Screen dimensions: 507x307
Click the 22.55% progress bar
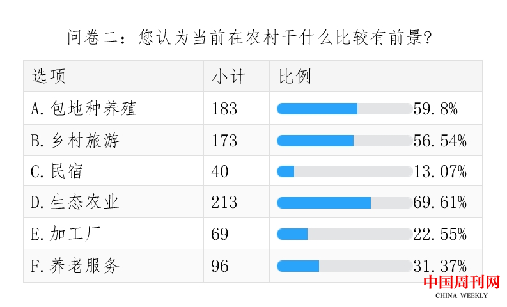(x=344, y=234)
